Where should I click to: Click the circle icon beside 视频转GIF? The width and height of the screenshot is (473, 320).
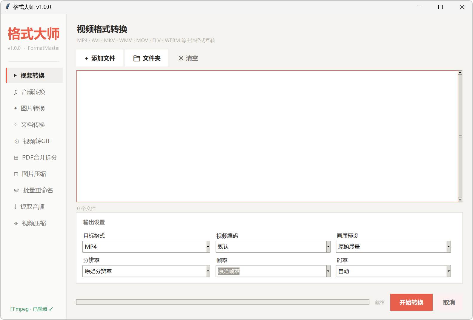coord(17,141)
